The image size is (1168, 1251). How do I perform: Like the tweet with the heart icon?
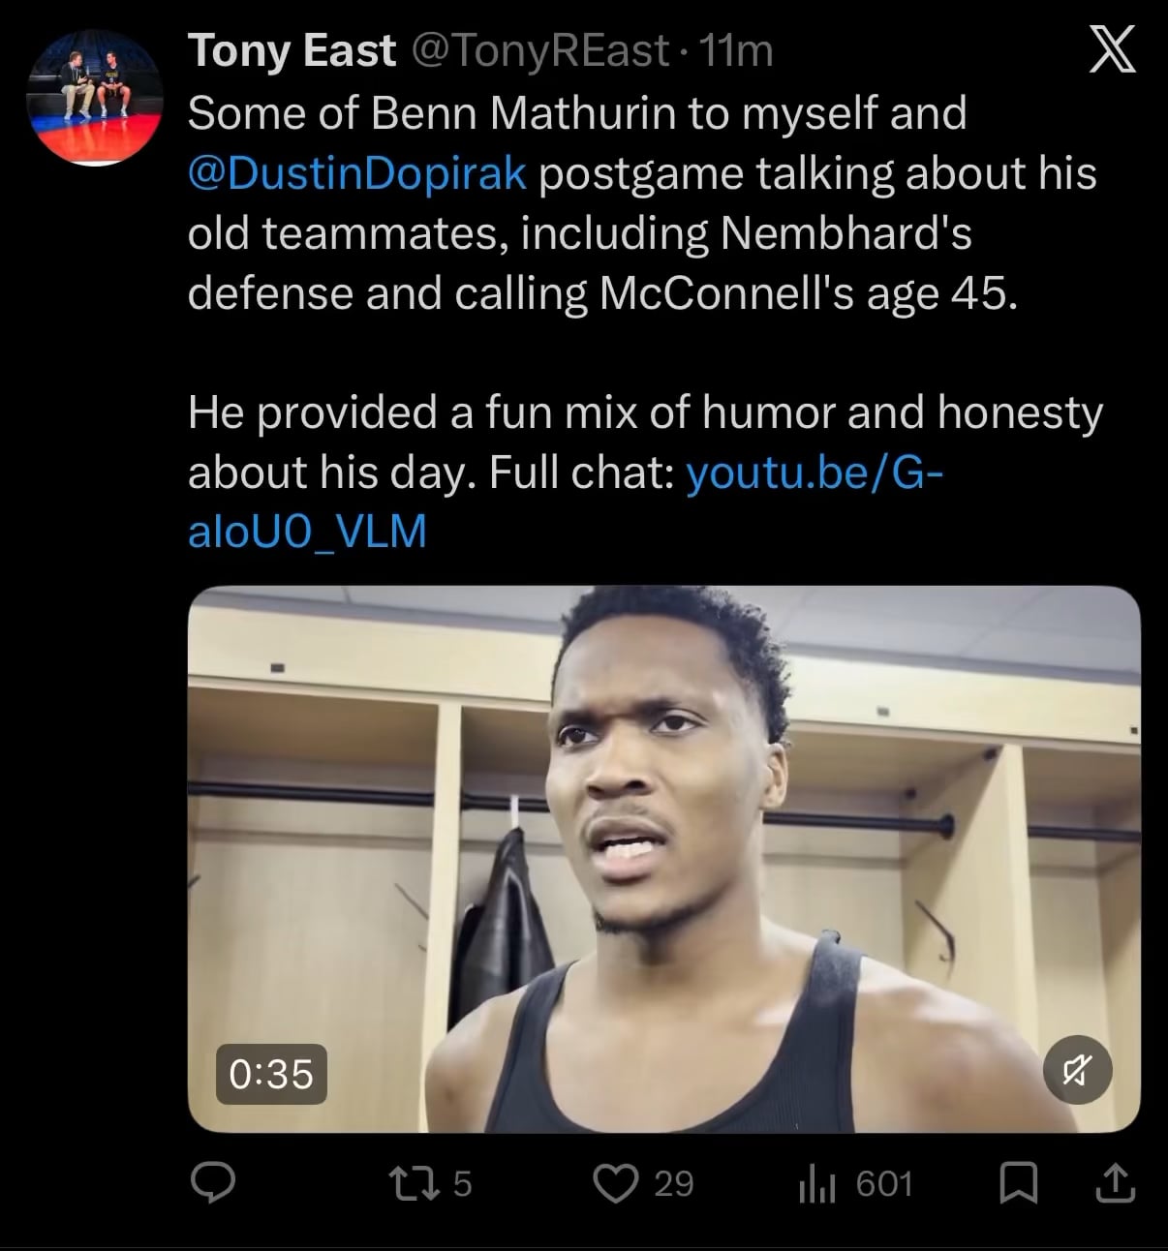pos(616,1183)
